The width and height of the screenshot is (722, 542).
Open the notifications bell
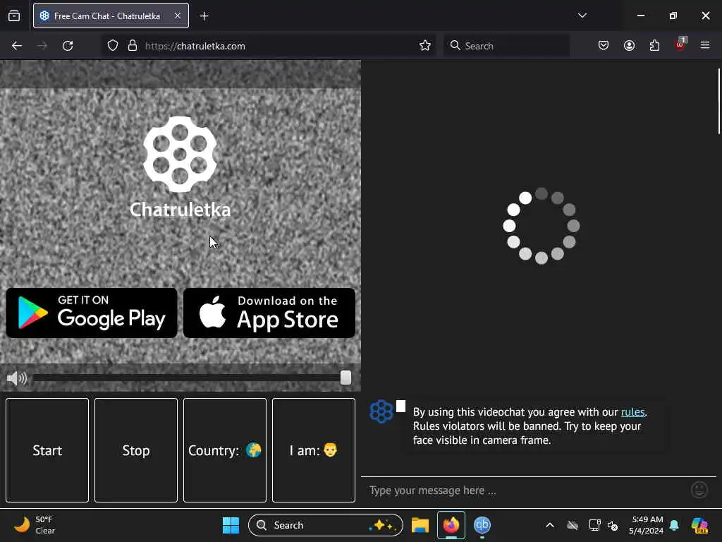click(x=674, y=525)
